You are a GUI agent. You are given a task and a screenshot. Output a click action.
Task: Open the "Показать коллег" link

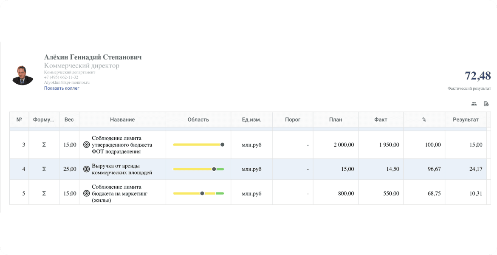[62, 88]
